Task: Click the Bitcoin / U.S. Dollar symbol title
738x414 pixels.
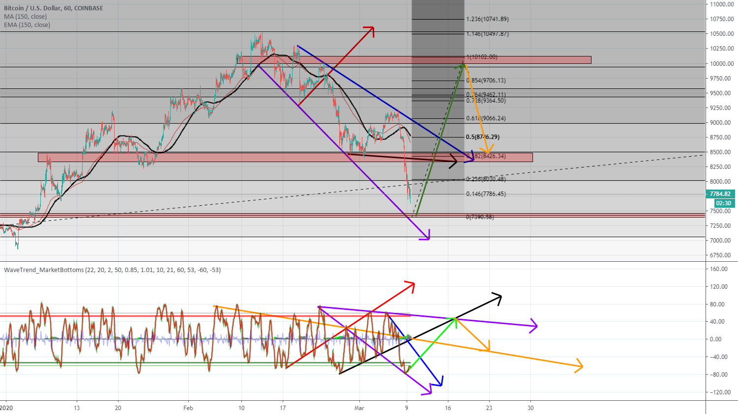Action: (54, 8)
